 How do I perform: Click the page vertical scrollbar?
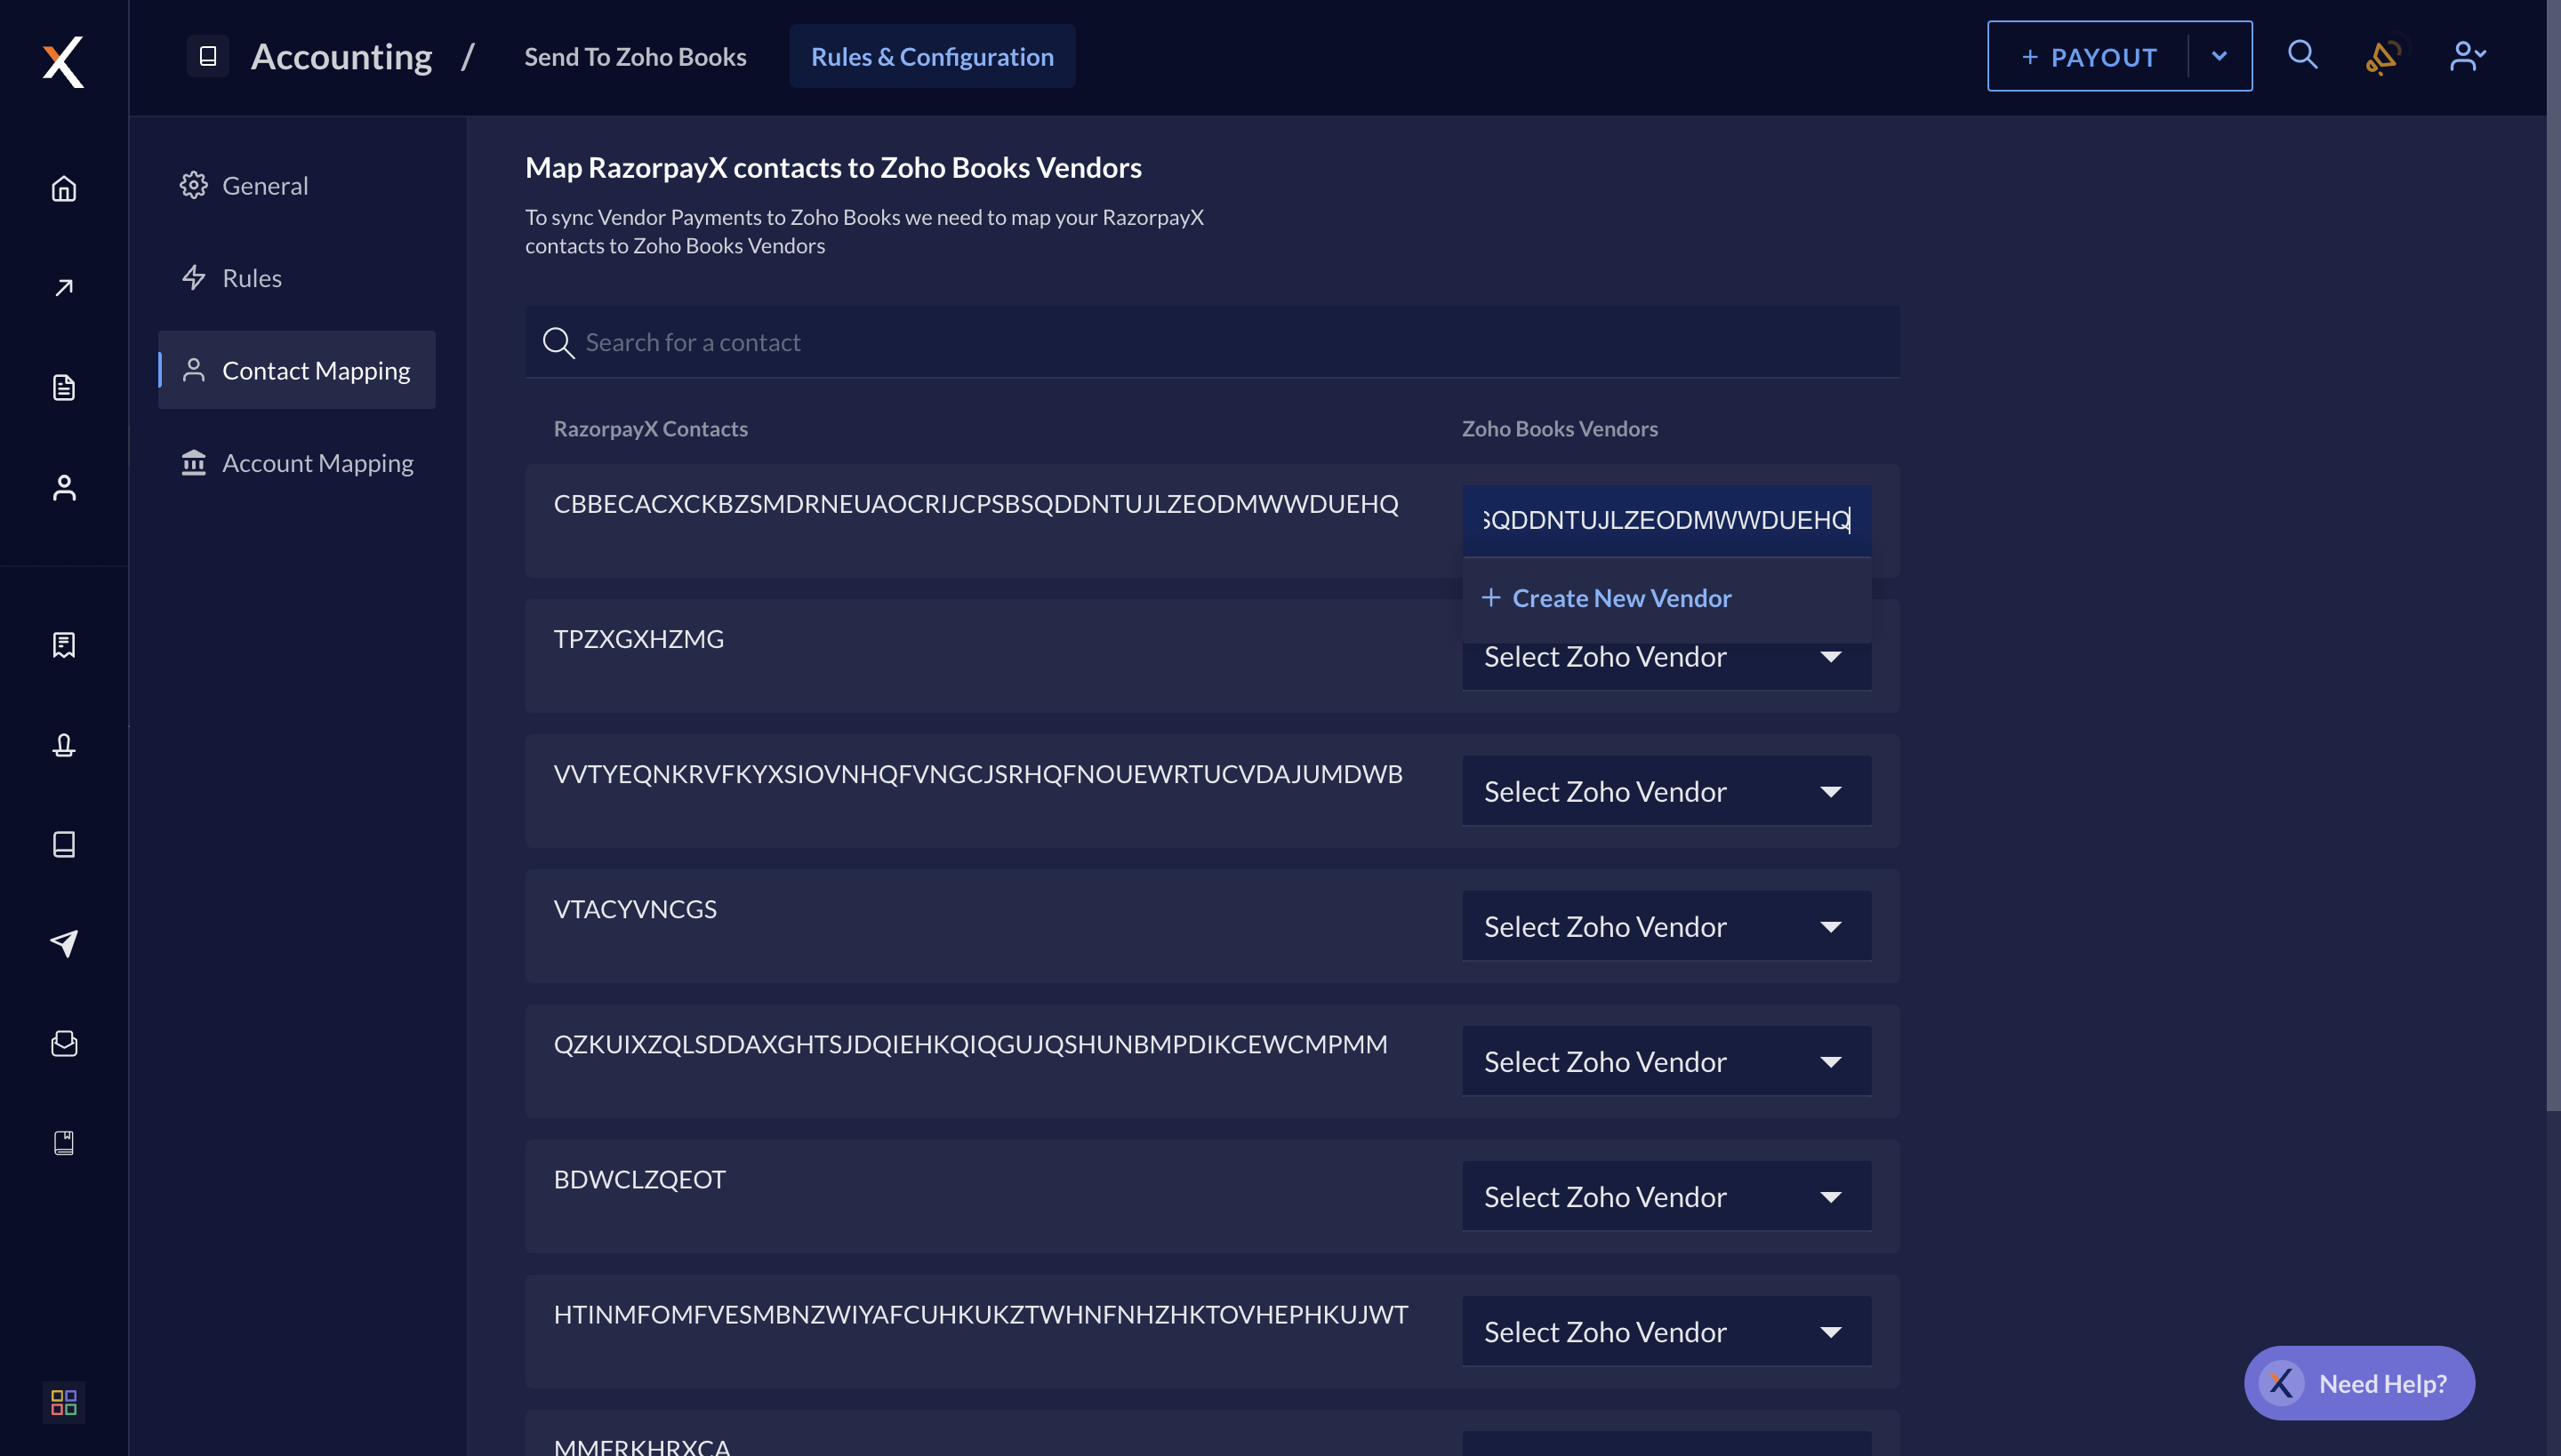tap(2553, 555)
